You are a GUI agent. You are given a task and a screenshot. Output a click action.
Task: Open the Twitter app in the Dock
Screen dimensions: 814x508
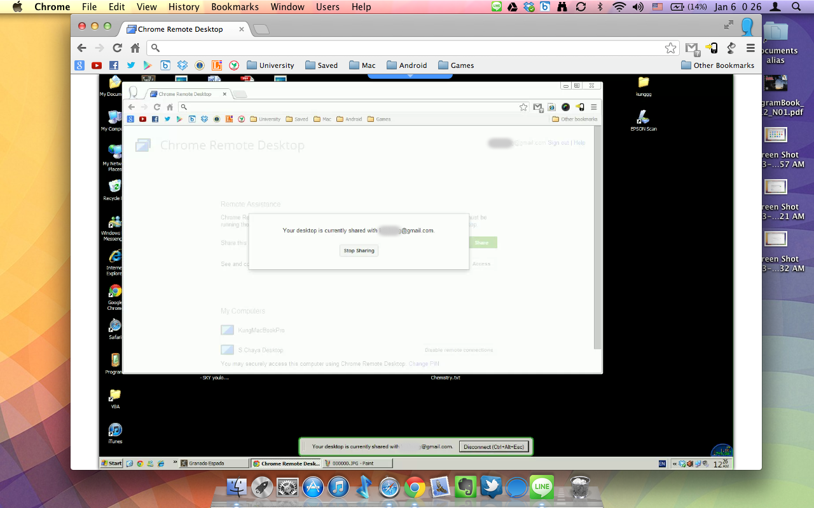[x=492, y=487]
